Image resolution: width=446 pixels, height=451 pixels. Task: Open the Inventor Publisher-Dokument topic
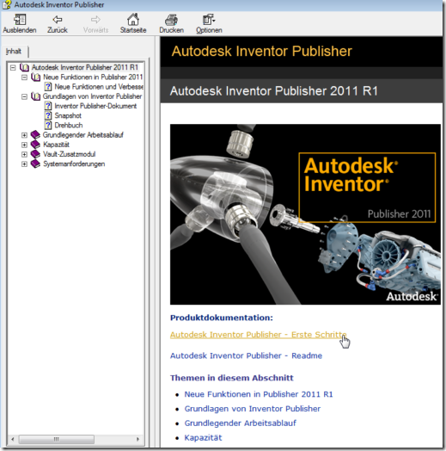click(x=95, y=106)
